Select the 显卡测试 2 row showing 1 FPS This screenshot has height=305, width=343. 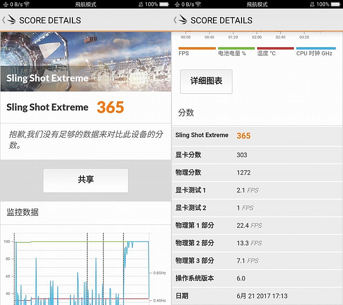point(257,208)
